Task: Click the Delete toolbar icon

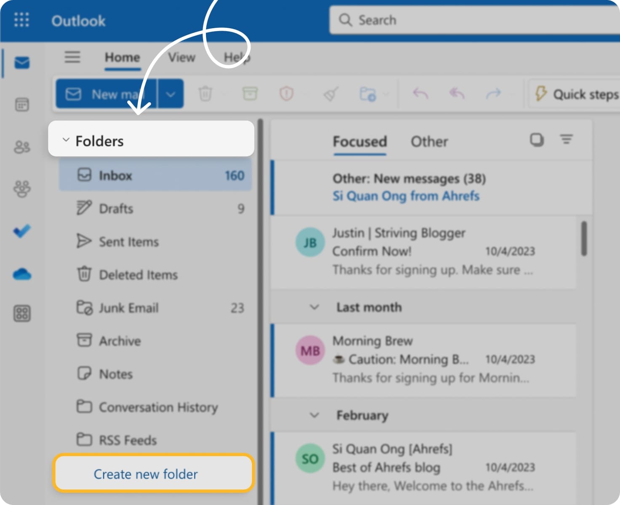Action: click(206, 93)
